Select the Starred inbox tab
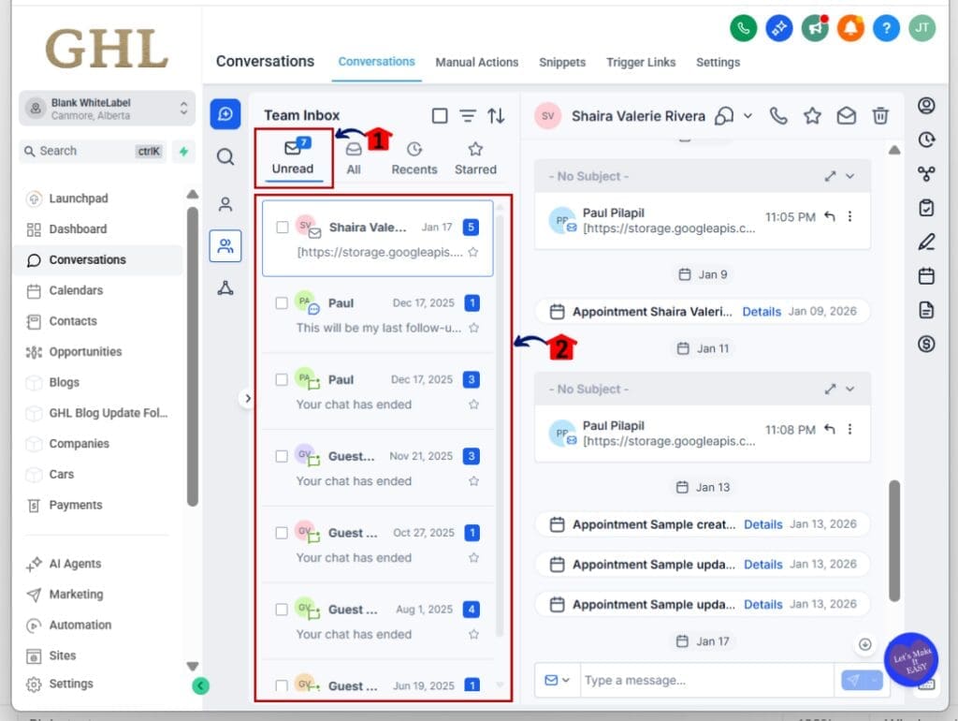958x721 pixels. point(475,158)
